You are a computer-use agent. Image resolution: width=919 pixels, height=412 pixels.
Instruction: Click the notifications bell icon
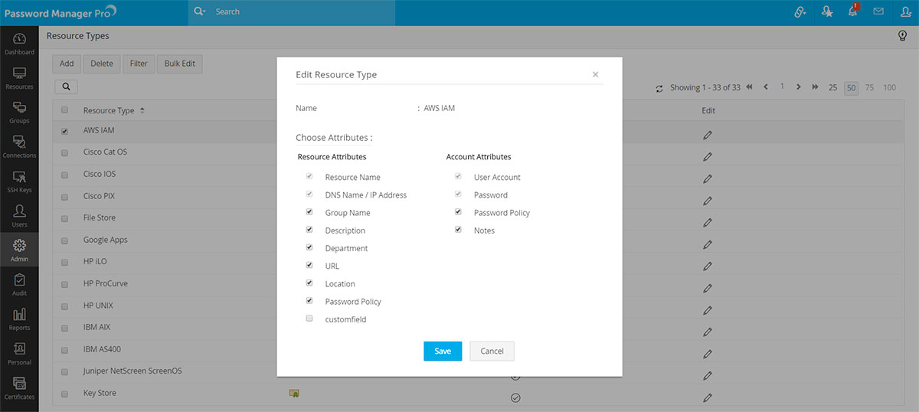point(852,11)
